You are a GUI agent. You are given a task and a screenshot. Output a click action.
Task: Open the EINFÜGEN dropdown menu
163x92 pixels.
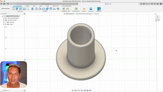(x=91, y=11)
